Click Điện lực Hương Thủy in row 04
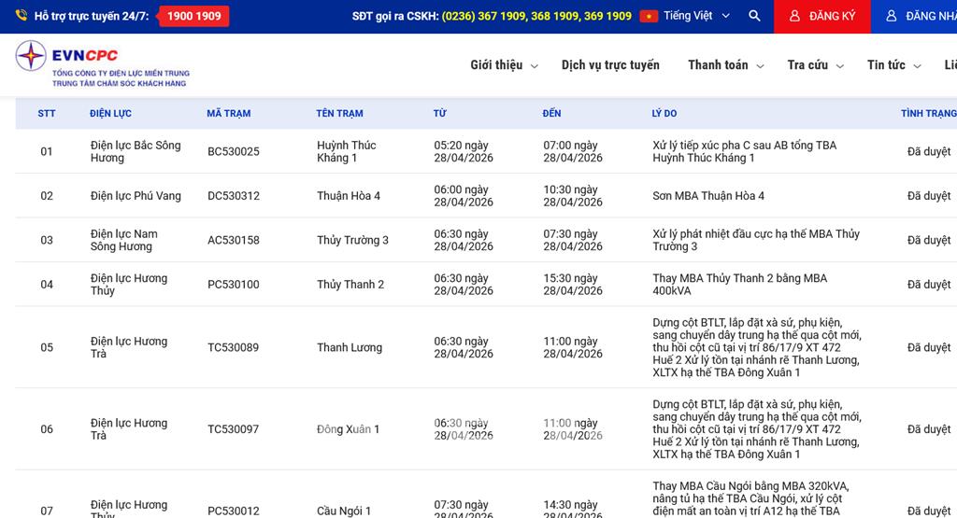The height and width of the screenshot is (518, 957). click(x=129, y=284)
